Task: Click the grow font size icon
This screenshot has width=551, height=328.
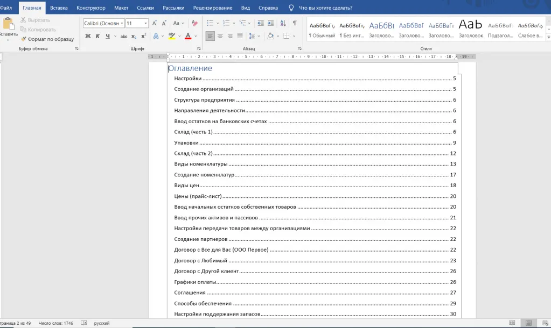Action: (x=155, y=23)
